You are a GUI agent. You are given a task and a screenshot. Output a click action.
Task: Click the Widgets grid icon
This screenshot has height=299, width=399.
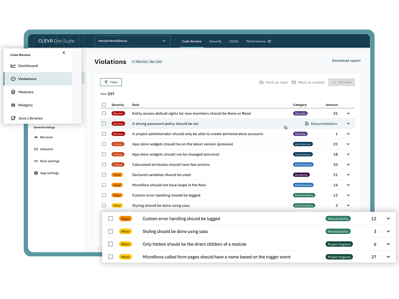click(x=13, y=105)
